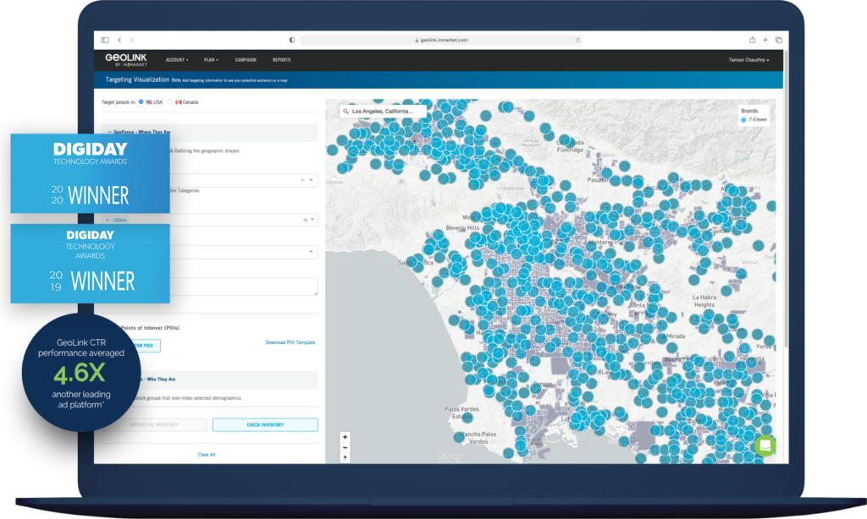Viewport: 867px width, 519px height.
Task: Click the Rancho Palos Verdes map label
Action: (x=479, y=438)
